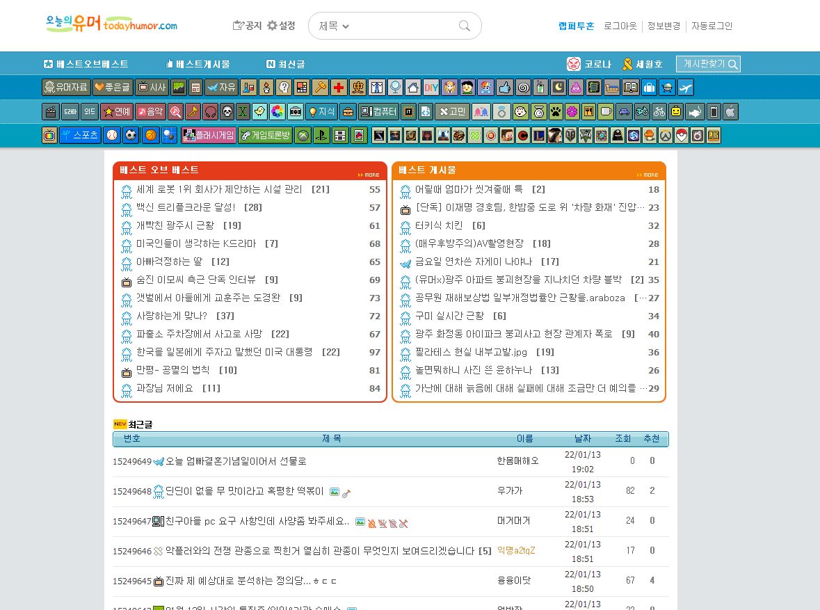Switch to 베스트게시물 menu tab
The width and height of the screenshot is (820, 610).
198,64
